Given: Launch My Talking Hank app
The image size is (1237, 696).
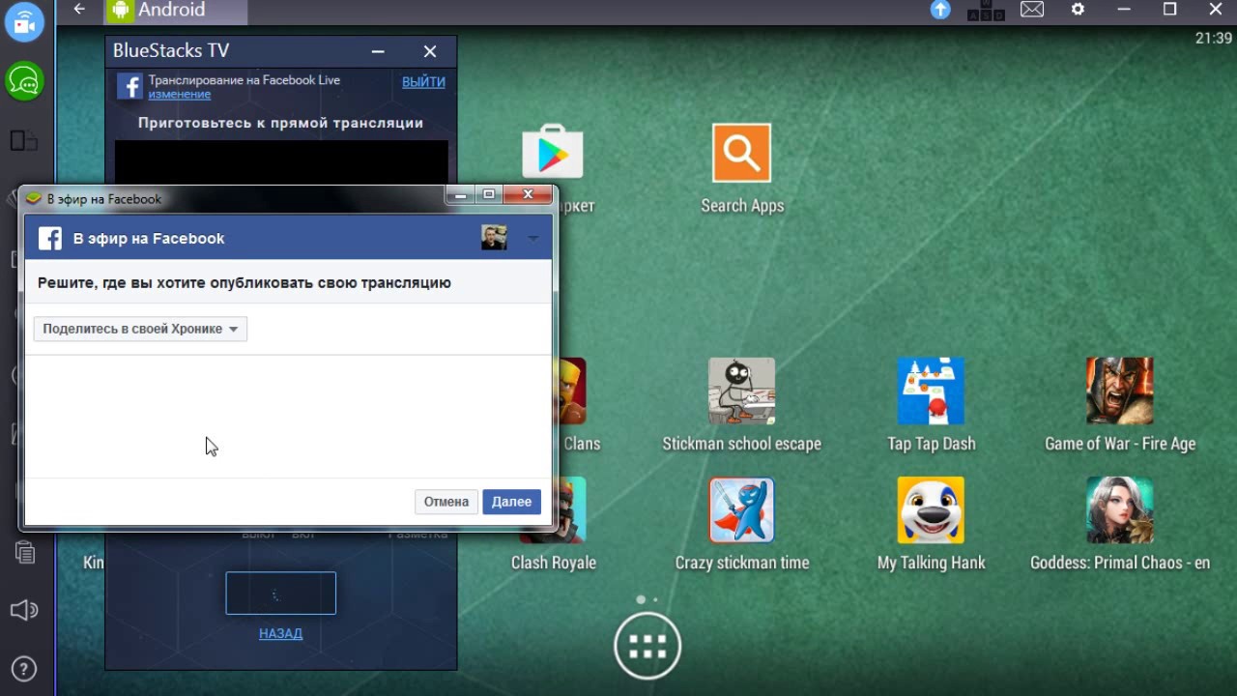Looking at the screenshot, I should coord(931,510).
